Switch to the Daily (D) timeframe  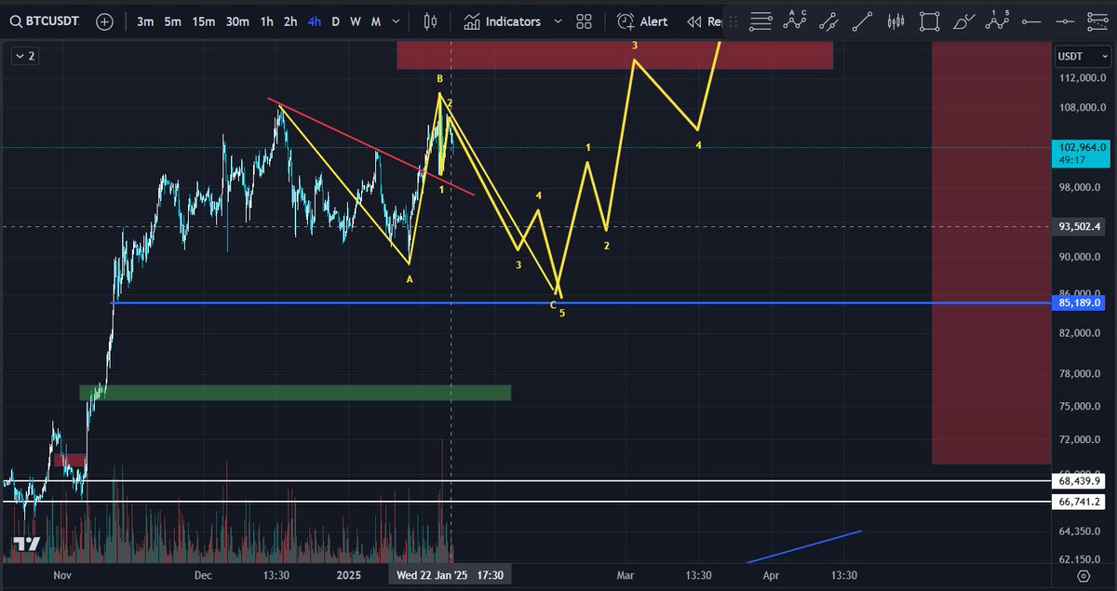335,20
